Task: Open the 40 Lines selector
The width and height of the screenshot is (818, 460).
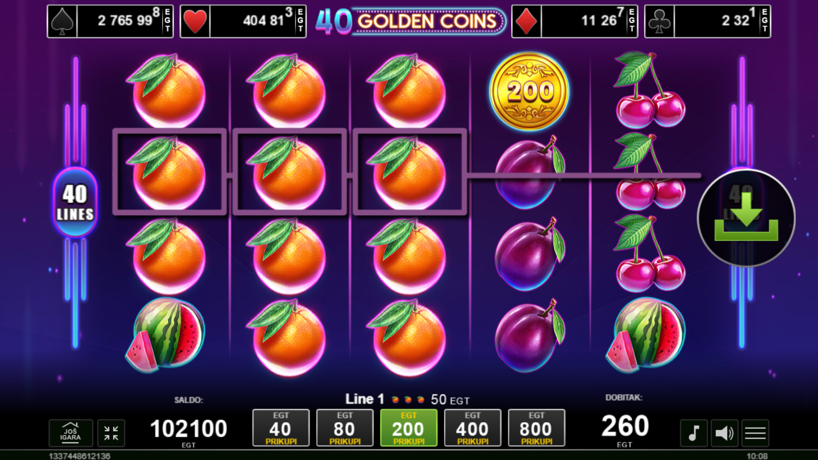Action: (x=75, y=202)
